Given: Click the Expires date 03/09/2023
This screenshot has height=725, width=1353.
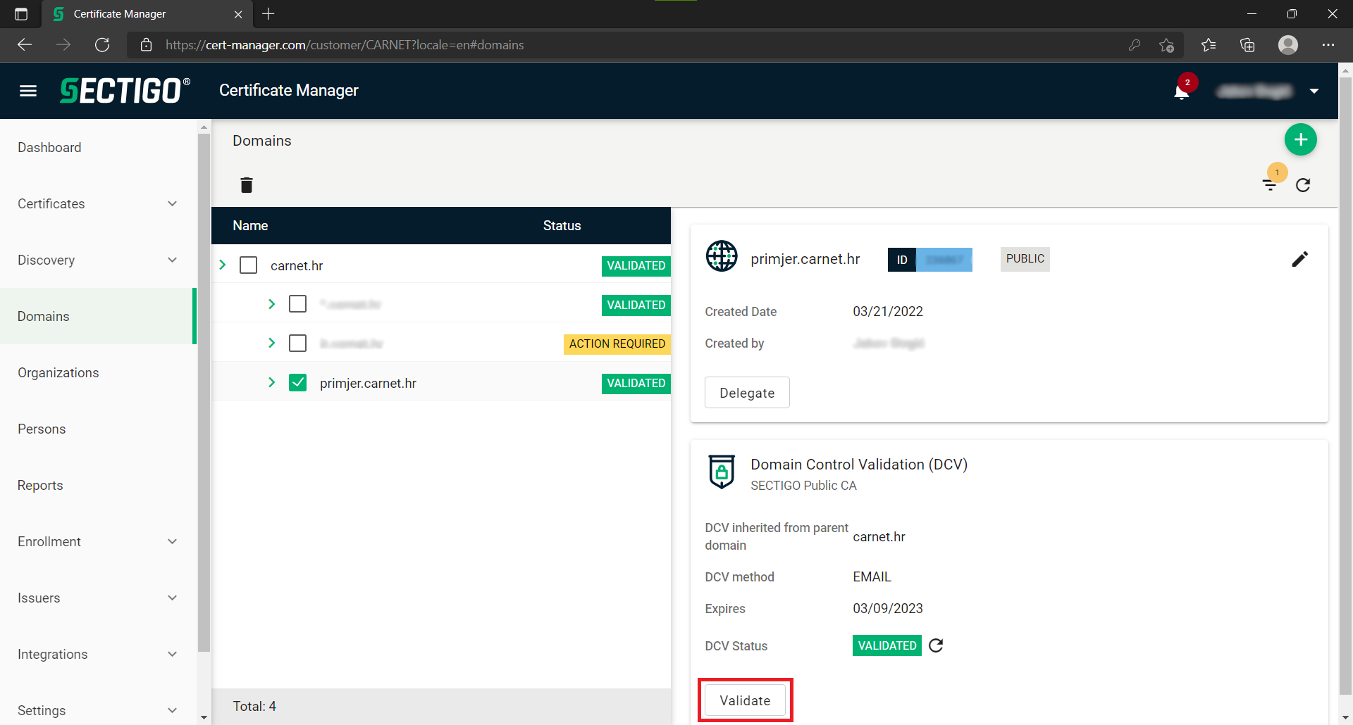Looking at the screenshot, I should (888, 608).
